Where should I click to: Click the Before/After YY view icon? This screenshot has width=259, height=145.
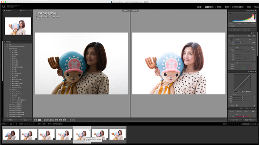tap(40, 120)
